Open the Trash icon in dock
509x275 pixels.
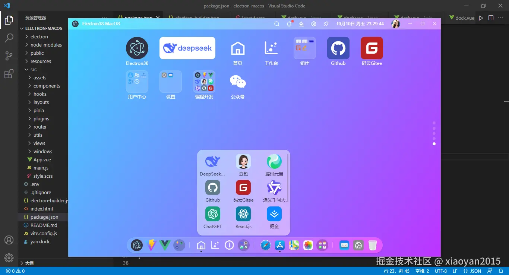coord(373,245)
